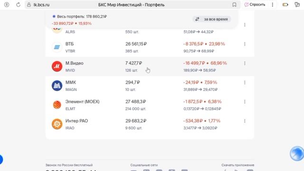This screenshot has height=171, width=304.
Task: Click the ALRS ticker text
Action: click(70, 32)
